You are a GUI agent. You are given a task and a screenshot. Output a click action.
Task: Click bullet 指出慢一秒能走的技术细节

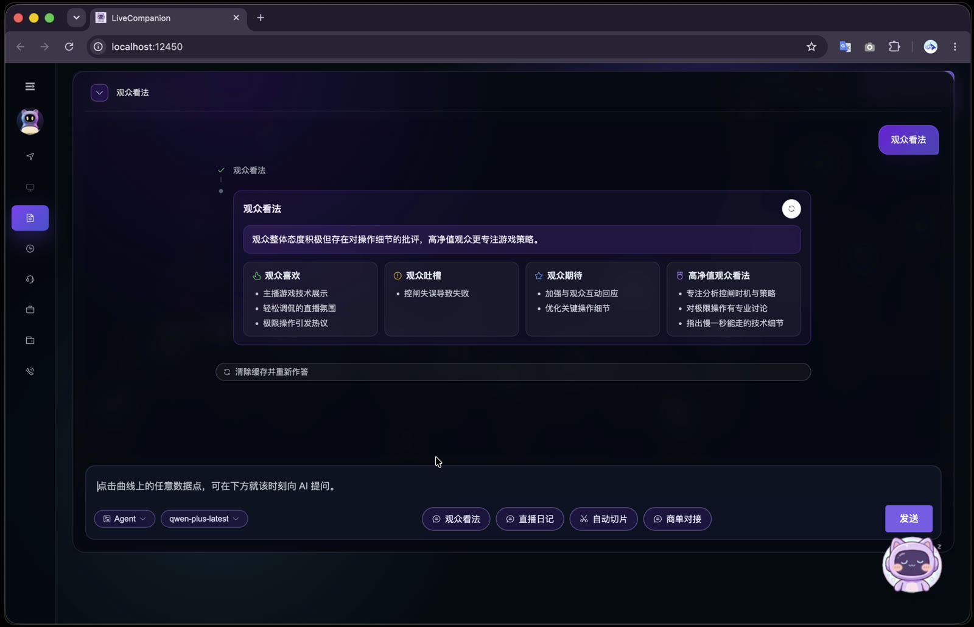pyautogui.click(x=735, y=323)
